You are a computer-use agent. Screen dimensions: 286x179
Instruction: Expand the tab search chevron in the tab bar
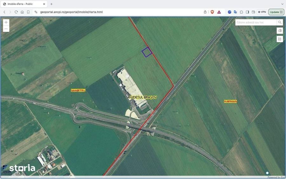pyautogui.click(x=282, y=4)
